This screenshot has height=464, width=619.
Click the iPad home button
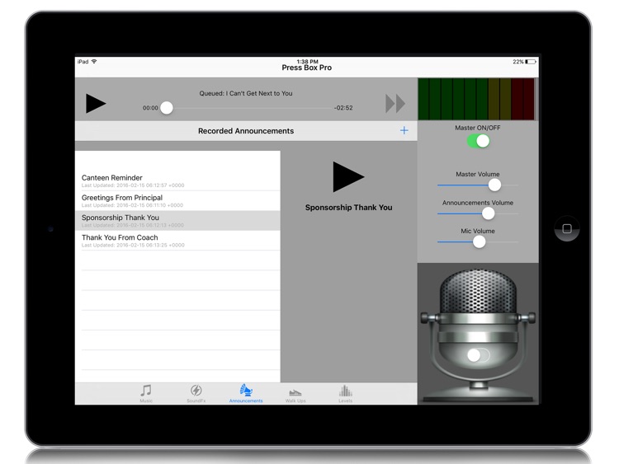[x=567, y=228]
